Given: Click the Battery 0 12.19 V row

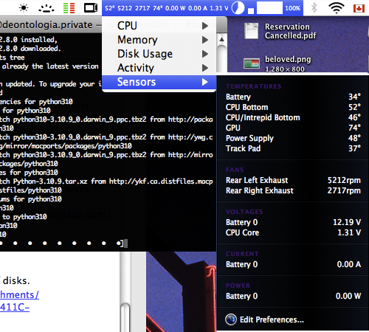Looking at the screenshot, I should [293, 222].
